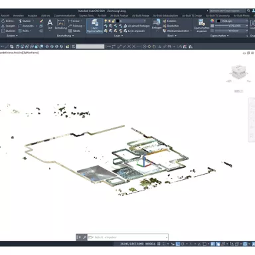Close the command line with X
Viewport: 255px width, 255px height.
(x=80, y=237)
